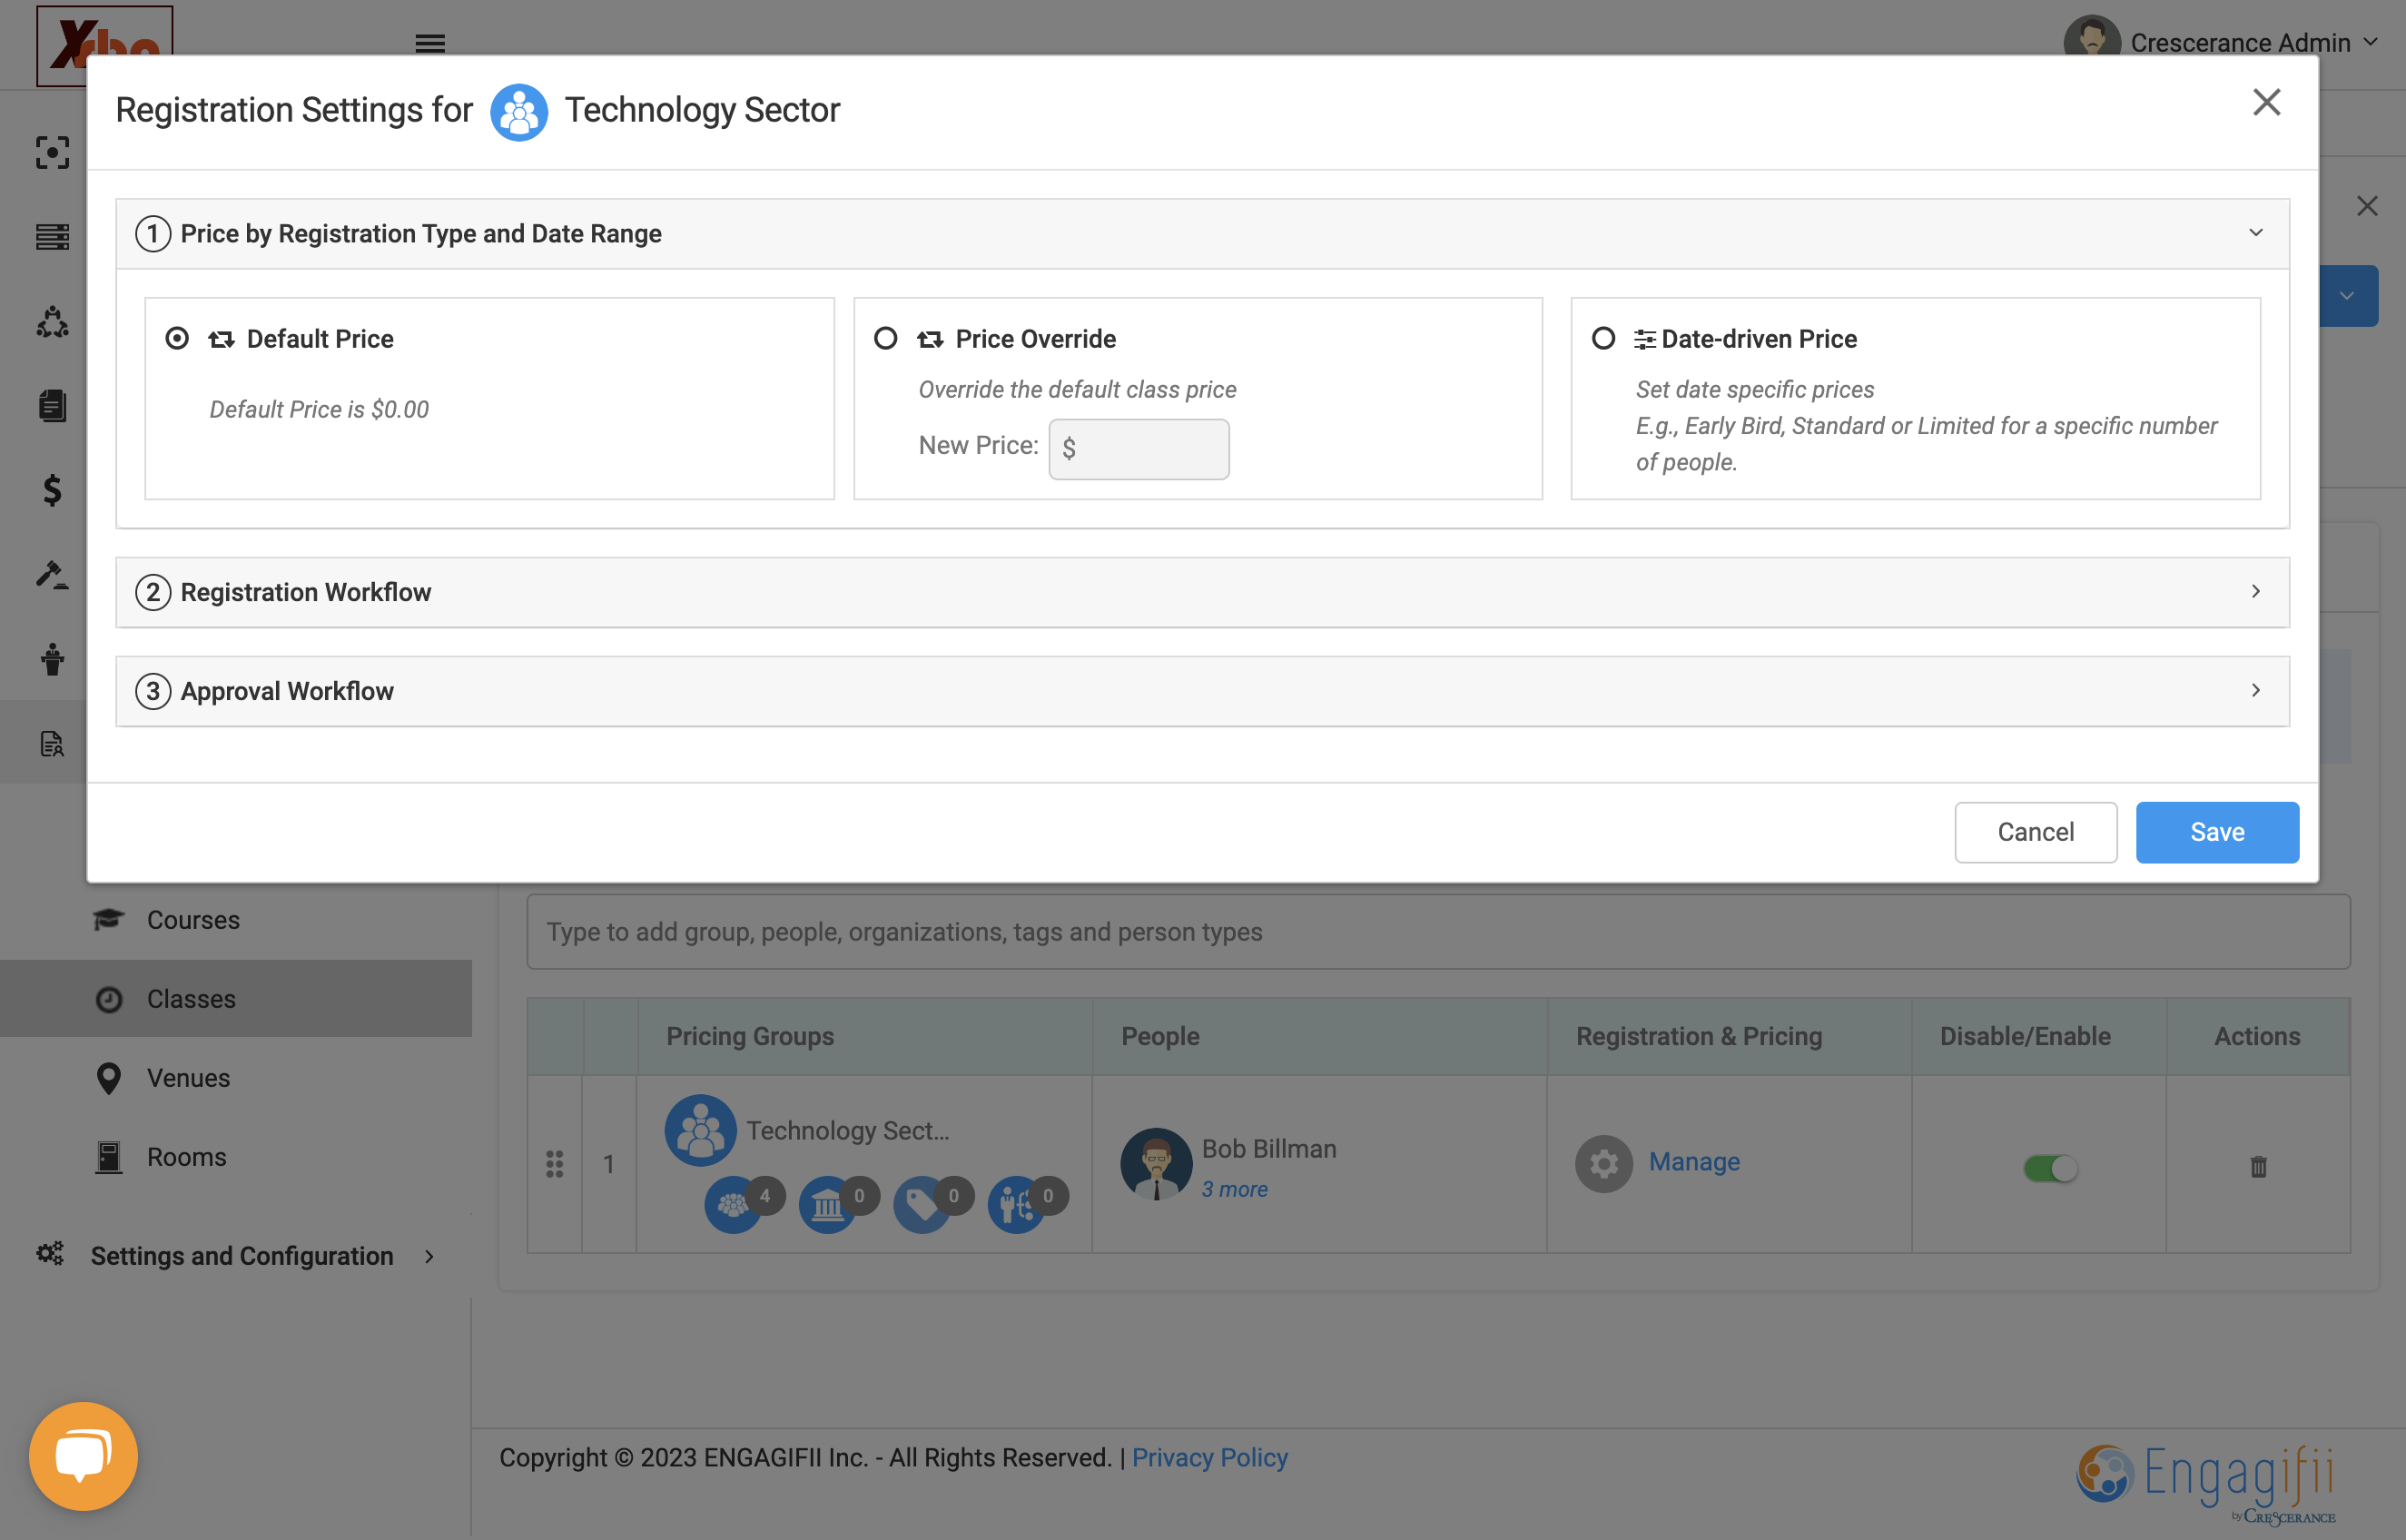Image resolution: width=2406 pixels, height=1540 pixels.
Task: Open the gavel sidebar icon
Action: 52,574
